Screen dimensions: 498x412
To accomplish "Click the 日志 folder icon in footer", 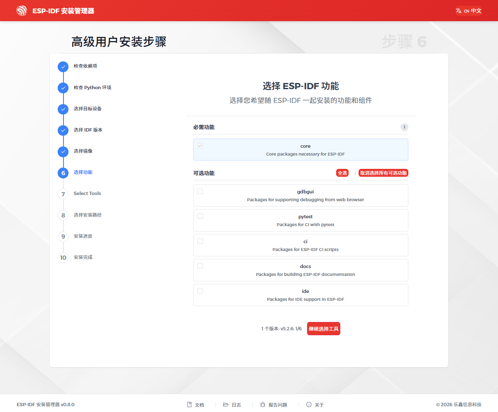I will [226, 405].
